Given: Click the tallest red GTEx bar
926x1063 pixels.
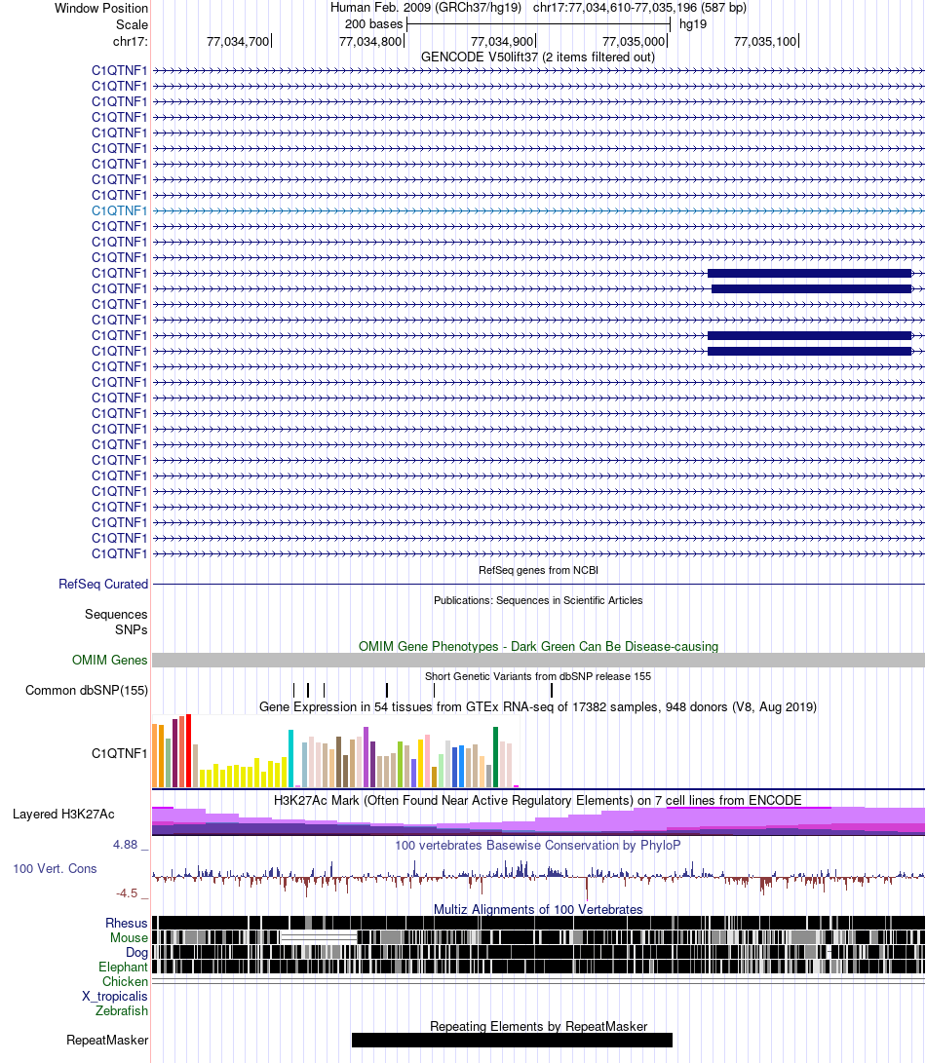Looking at the screenshot, I should 188,750.
